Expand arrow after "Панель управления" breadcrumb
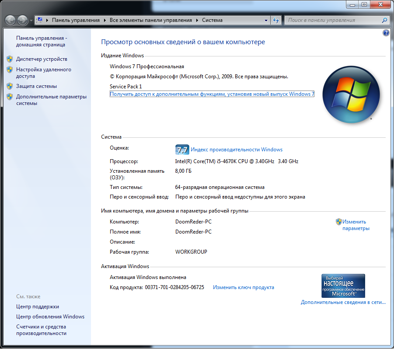The width and height of the screenshot is (394, 349). click(105, 20)
